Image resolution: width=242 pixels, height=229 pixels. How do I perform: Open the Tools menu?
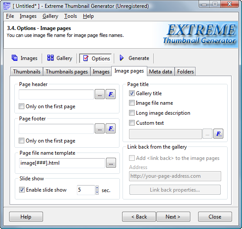pyautogui.click(x=70, y=16)
